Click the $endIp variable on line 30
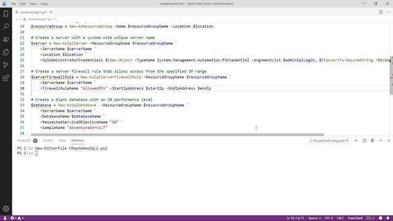The image size is (393, 221). (x=204, y=88)
